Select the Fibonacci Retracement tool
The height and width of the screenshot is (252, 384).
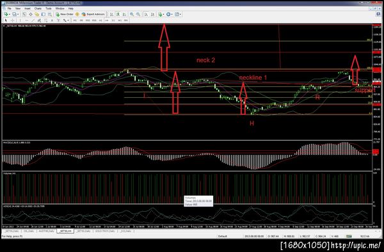46,20
